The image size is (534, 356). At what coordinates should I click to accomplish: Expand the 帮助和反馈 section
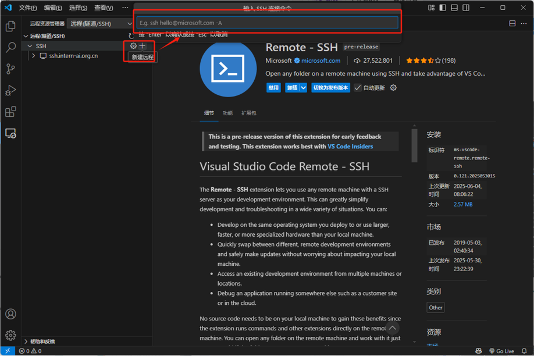tap(26, 341)
